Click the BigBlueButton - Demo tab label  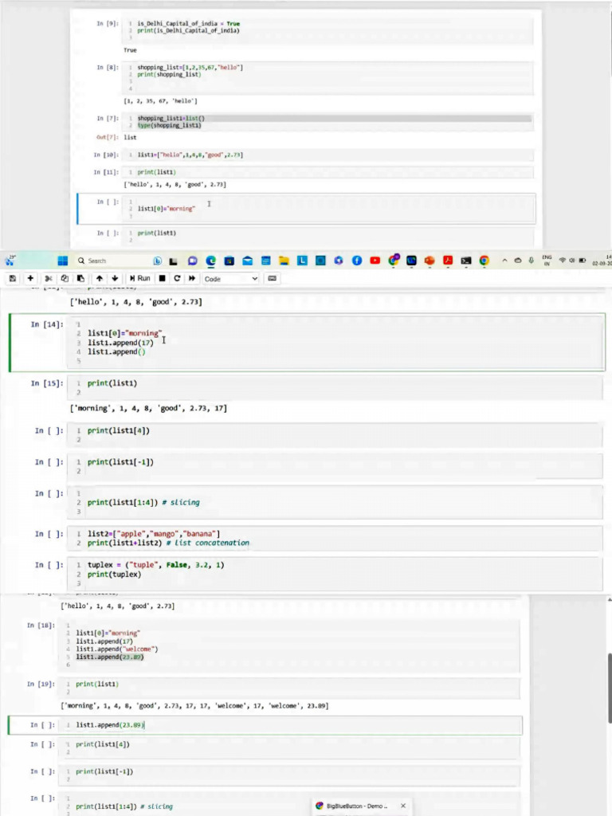tap(356, 806)
